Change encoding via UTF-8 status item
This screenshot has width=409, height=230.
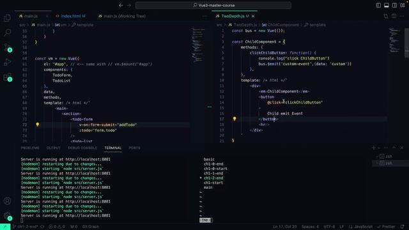coord(329,227)
